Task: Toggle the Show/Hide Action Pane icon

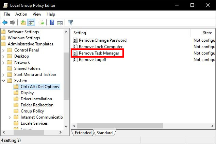Action: click(60, 23)
